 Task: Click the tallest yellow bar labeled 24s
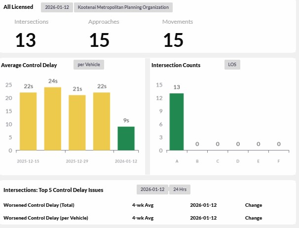tap(53, 118)
